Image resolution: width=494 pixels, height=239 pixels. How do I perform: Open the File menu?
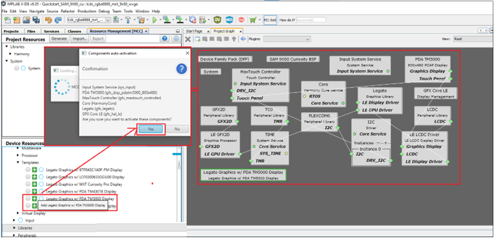click(x=4, y=11)
